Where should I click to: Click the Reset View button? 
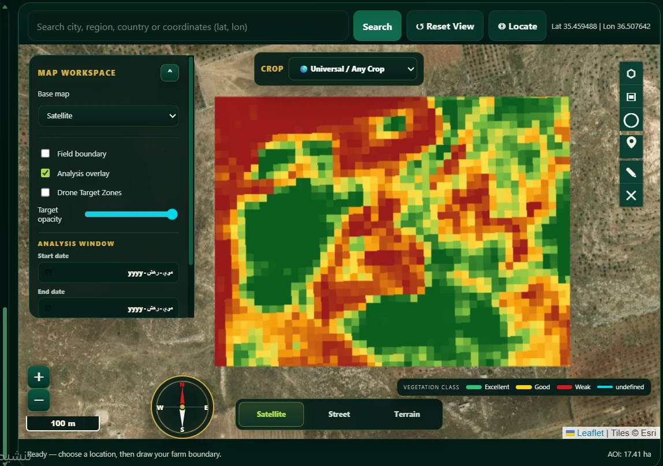[x=445, y=26]
